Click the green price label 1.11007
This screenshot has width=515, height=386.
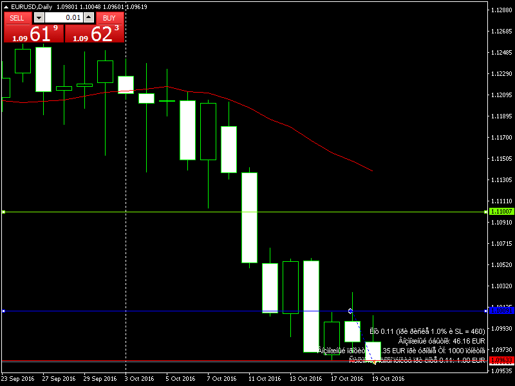tap(501, 212)
